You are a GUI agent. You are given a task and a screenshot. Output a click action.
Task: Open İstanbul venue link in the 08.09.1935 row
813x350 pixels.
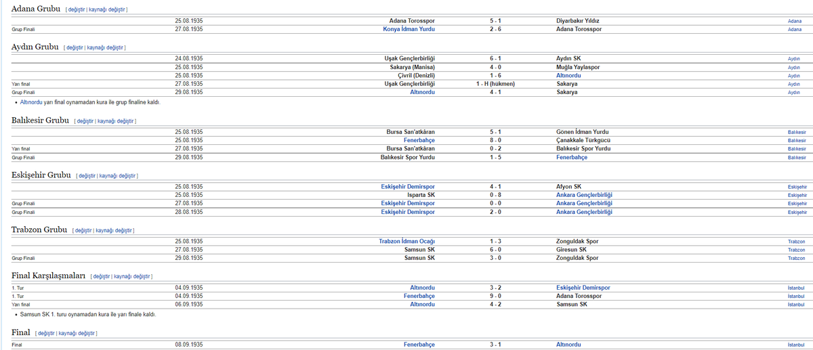click(796, 345)
